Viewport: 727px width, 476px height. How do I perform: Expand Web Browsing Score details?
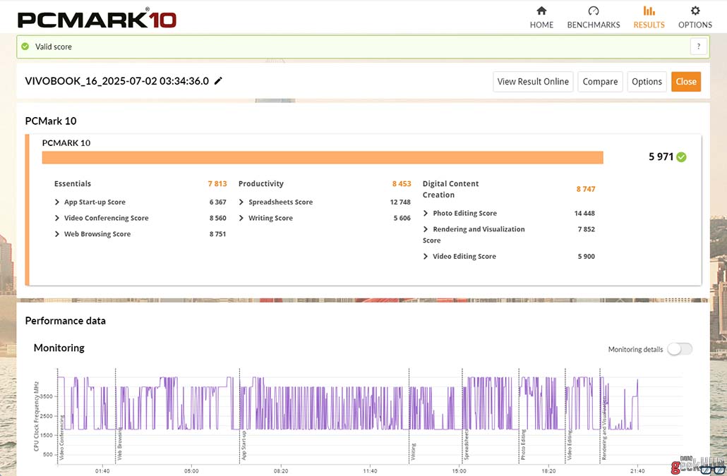pyautogui.click(x=57, y=234)
